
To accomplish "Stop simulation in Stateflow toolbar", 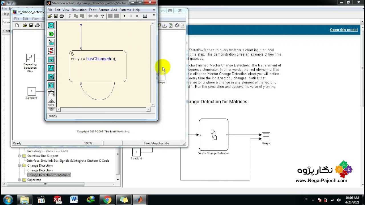I will [137, 16].
